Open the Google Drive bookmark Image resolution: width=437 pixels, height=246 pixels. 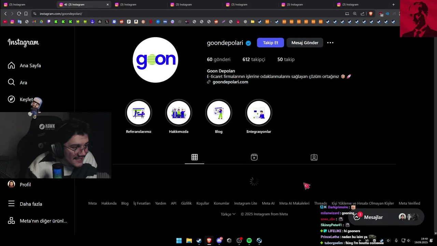[41, 22]
